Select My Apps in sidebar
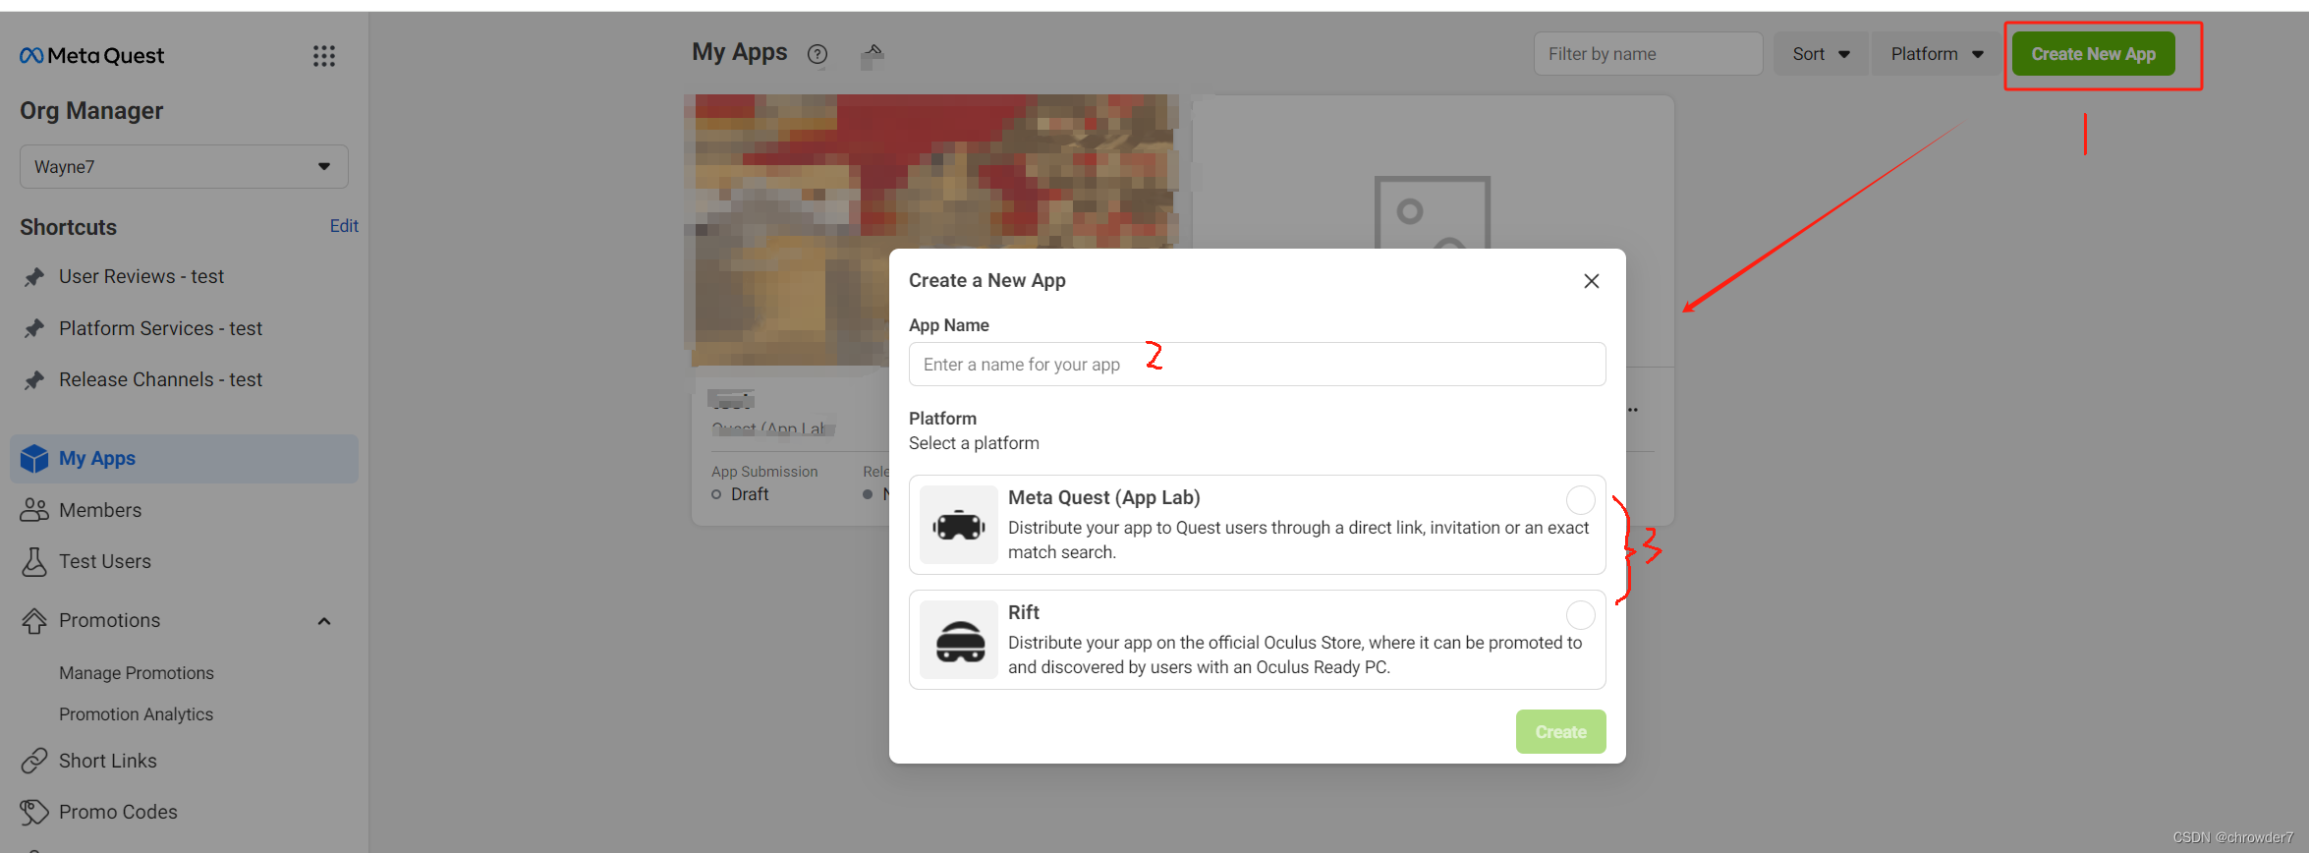 point(184,459)
